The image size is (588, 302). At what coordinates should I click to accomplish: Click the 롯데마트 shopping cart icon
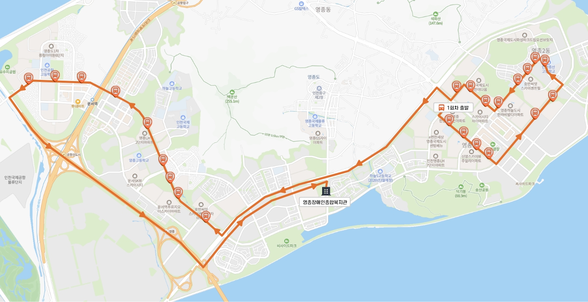click(77, 101)
